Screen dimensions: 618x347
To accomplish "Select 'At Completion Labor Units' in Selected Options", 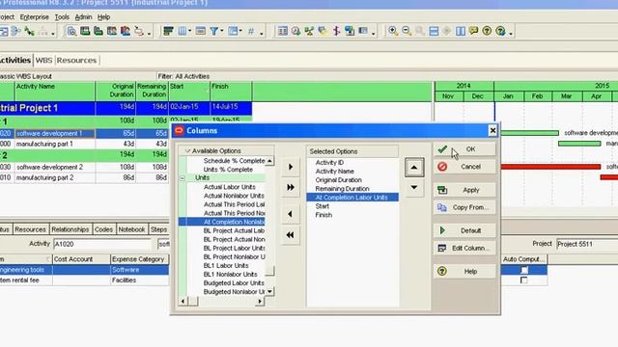I will (352, 197).
